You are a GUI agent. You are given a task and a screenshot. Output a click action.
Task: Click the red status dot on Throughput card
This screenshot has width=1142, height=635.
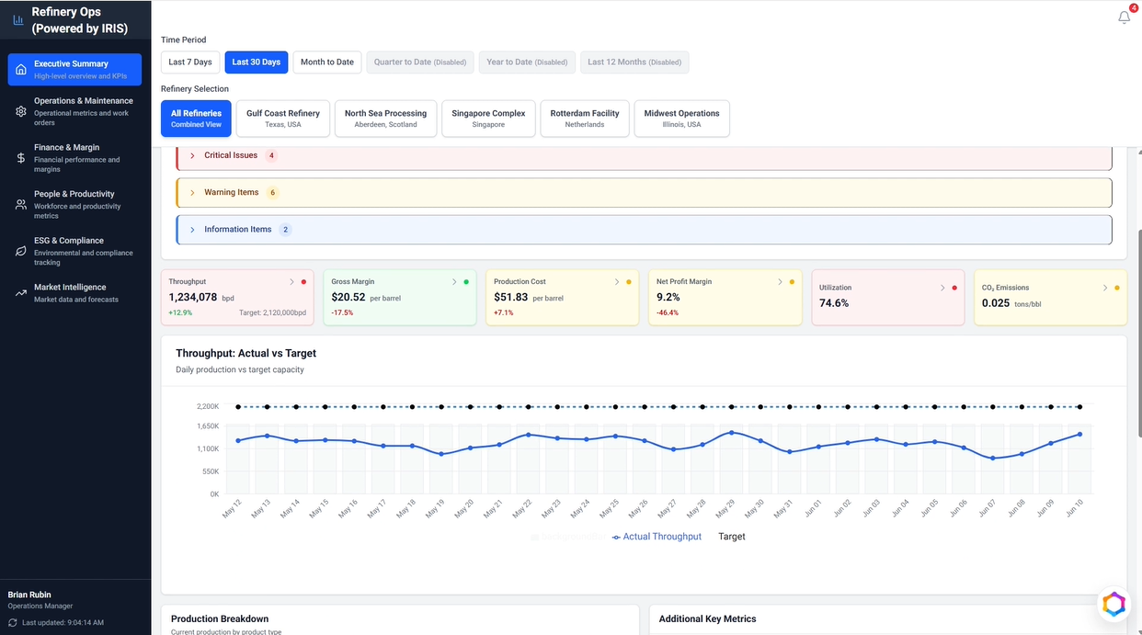point(303,282)
